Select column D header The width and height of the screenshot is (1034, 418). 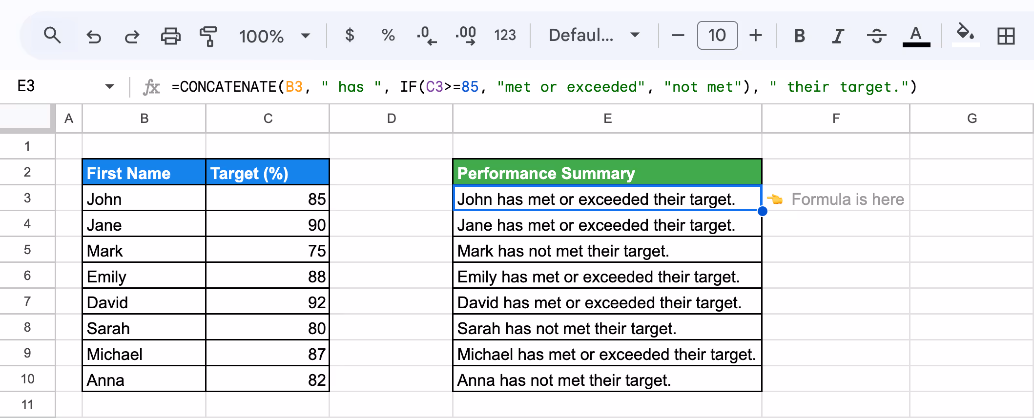pos(391,119)
